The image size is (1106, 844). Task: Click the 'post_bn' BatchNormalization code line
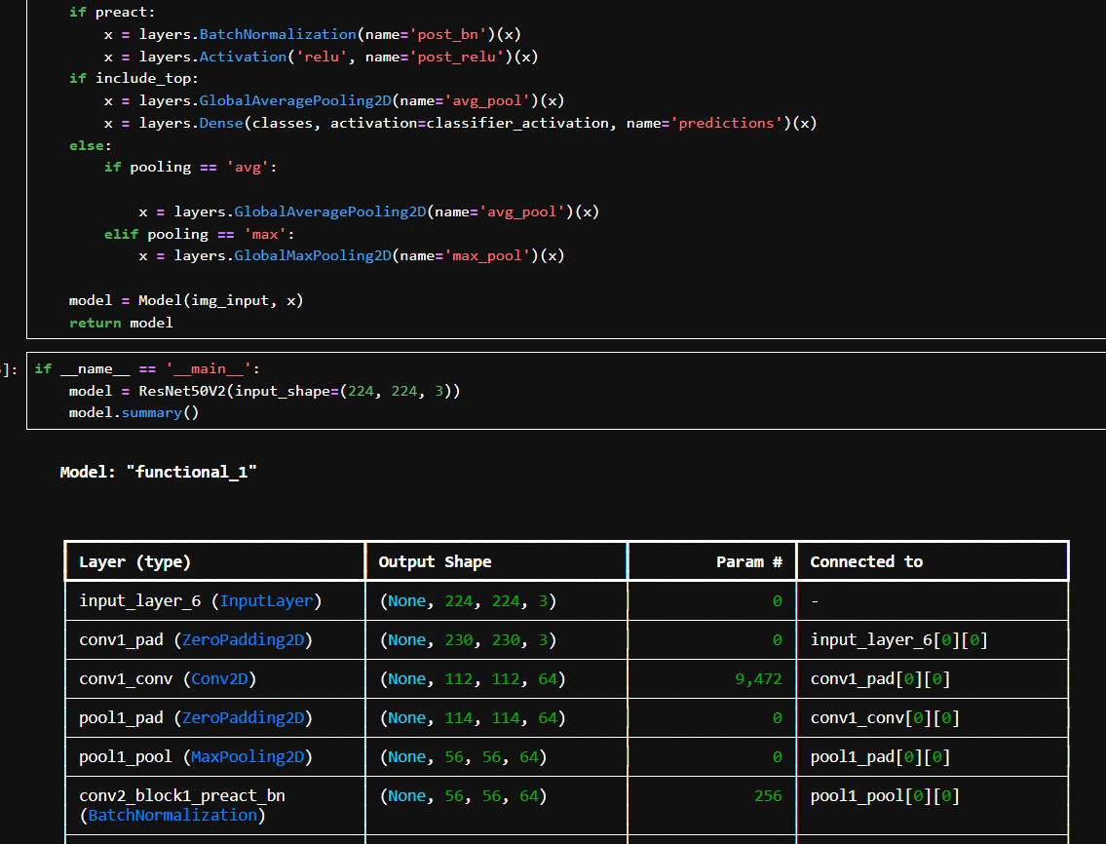click(313, 34)
